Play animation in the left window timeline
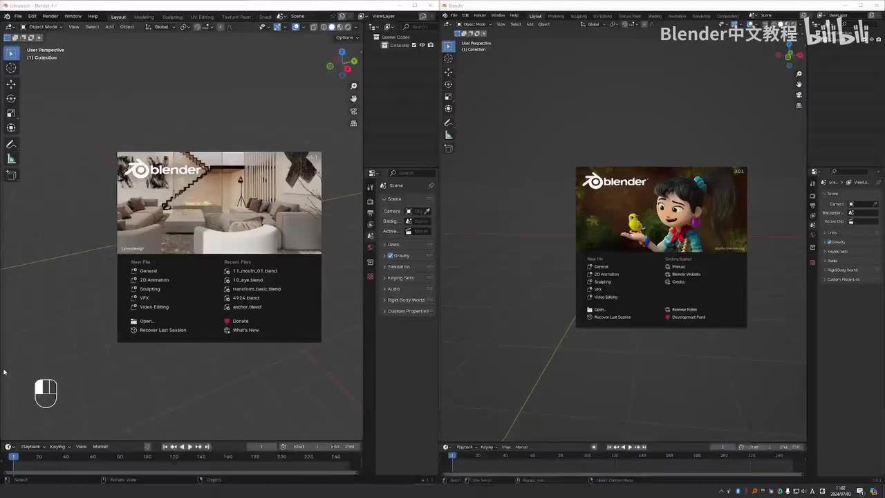885x498 pixels. pos(190,447)
